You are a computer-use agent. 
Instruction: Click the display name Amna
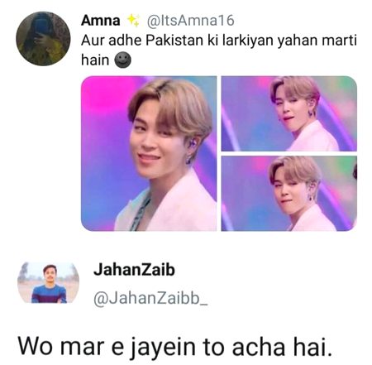pyautogui.click(x=101, y=21)
